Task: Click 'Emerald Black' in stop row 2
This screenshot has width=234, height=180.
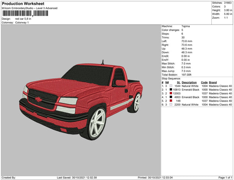Action: tap(190, 90)
